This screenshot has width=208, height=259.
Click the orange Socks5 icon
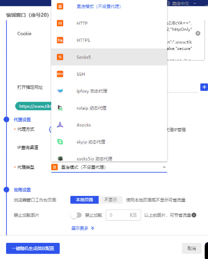(60, 57)
